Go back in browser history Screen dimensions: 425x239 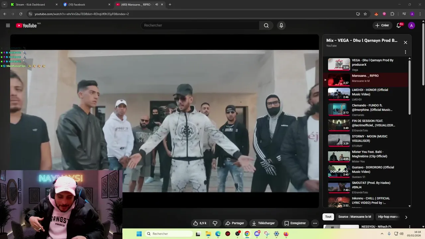(5, 14)
